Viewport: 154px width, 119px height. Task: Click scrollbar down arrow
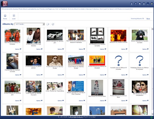152,114
